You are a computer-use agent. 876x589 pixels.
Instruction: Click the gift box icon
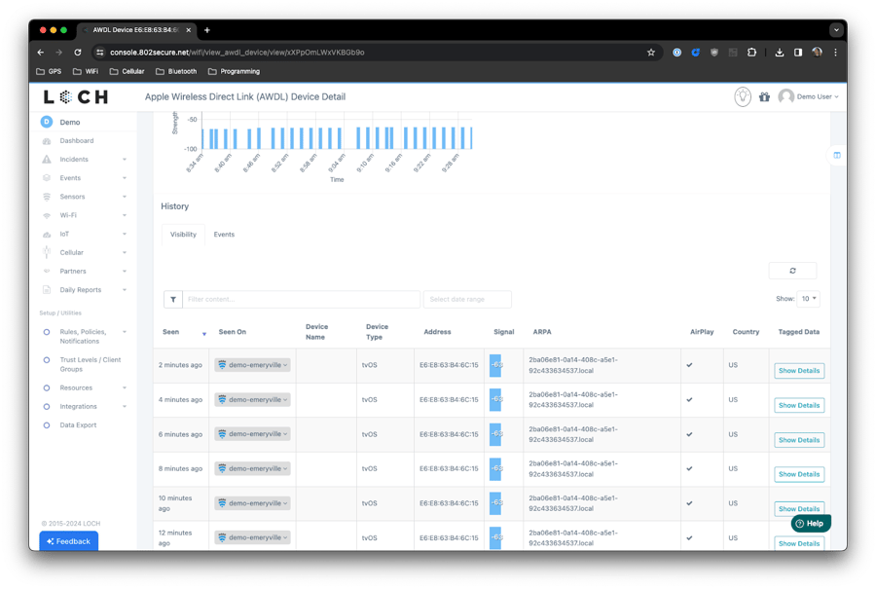click(764, 97)
